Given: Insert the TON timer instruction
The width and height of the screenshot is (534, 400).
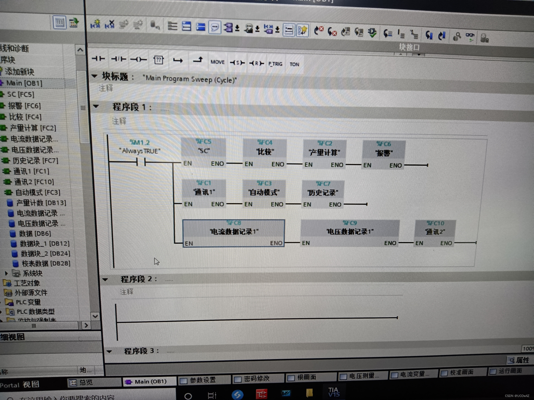Looking at the screenshot, I should [294, 64].
